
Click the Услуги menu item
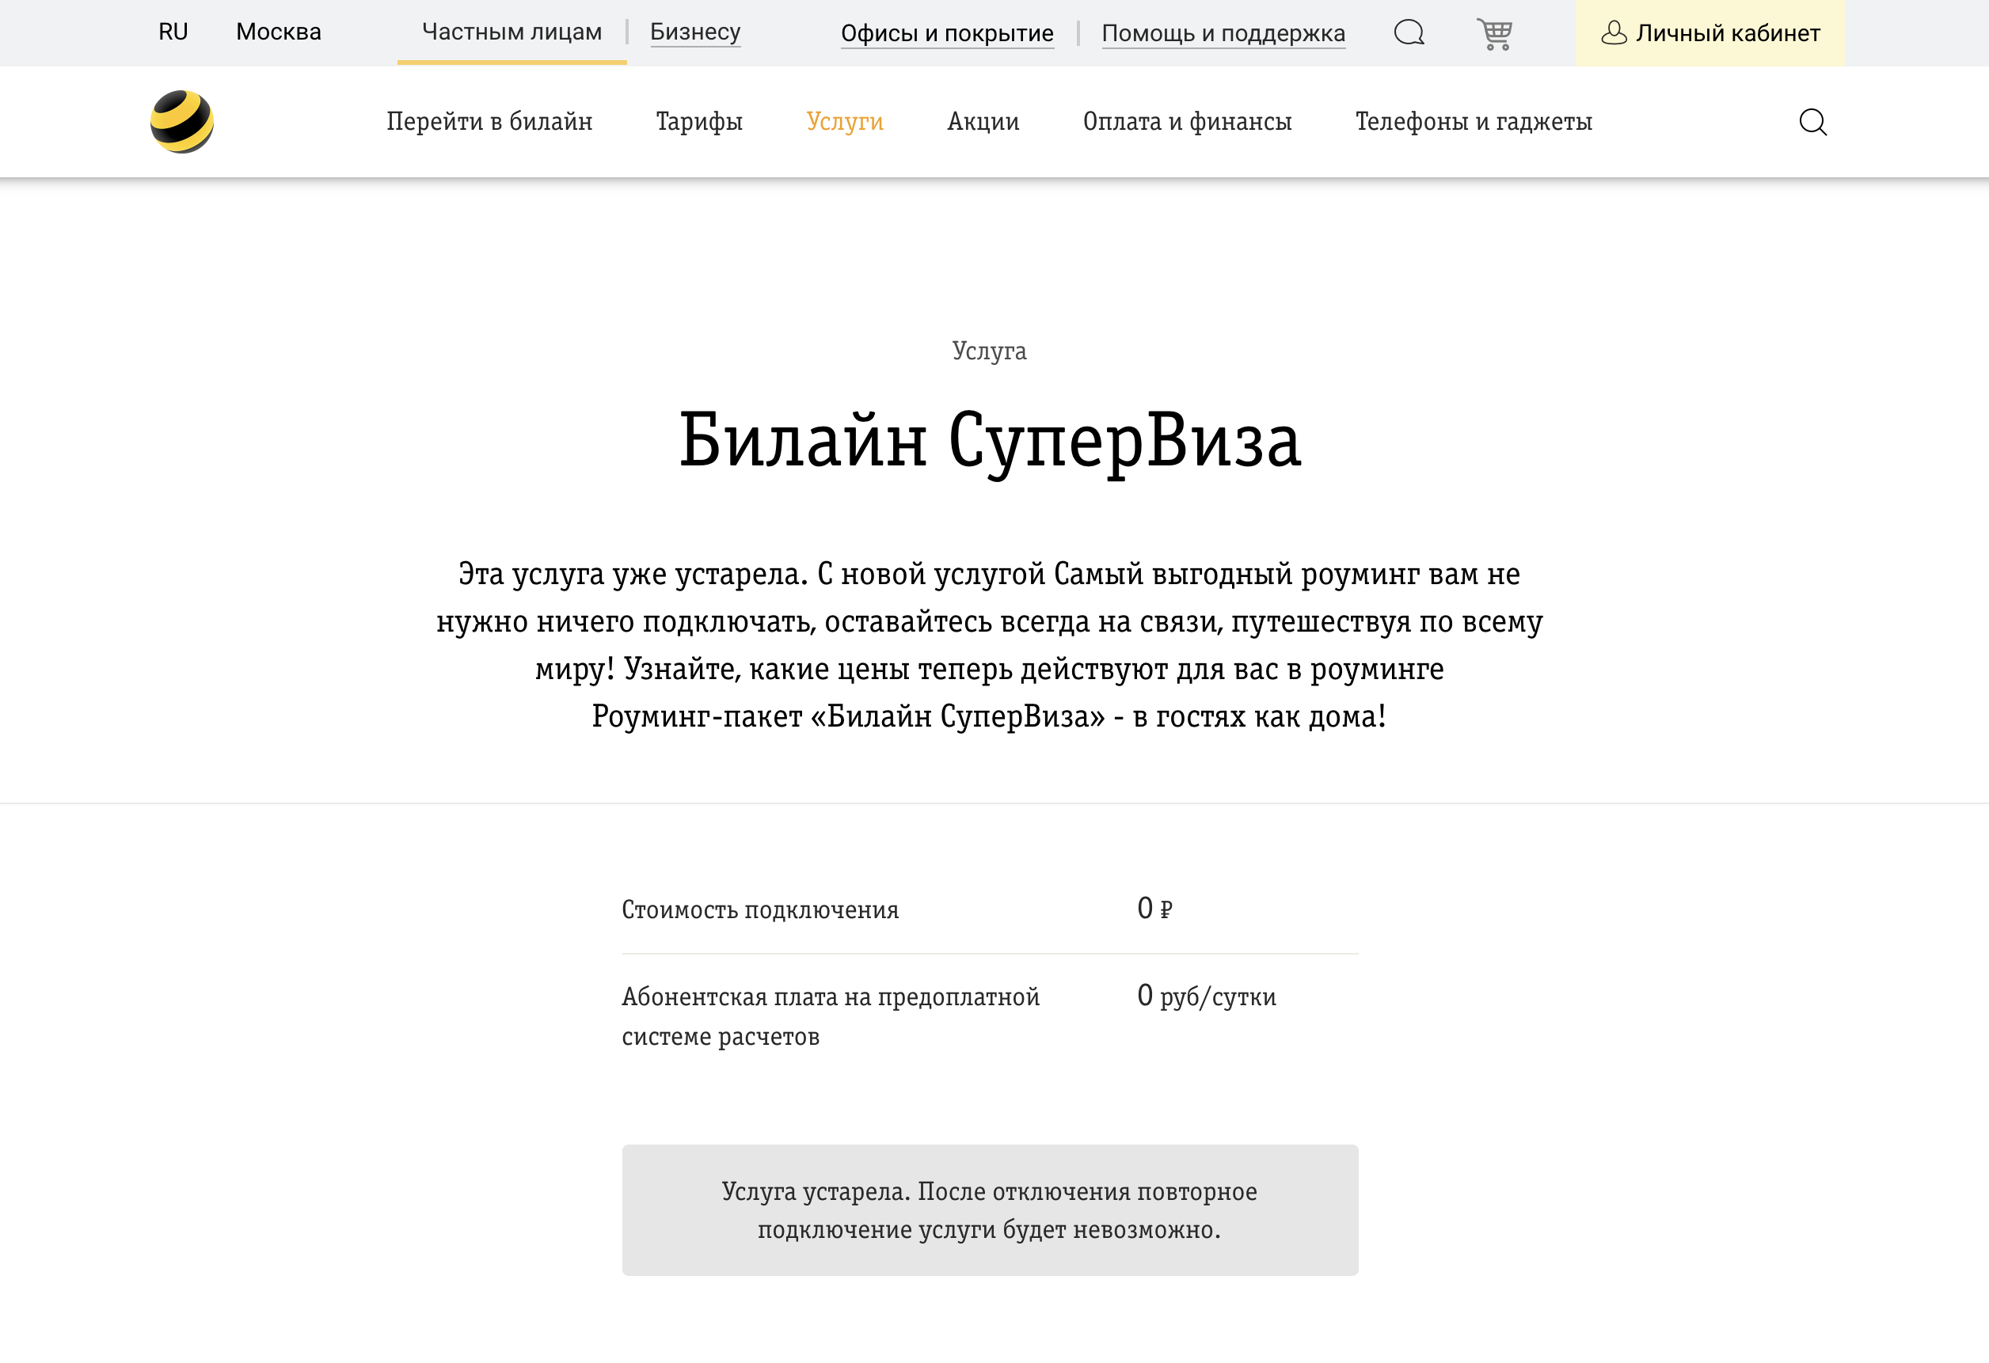pos(845,121)
